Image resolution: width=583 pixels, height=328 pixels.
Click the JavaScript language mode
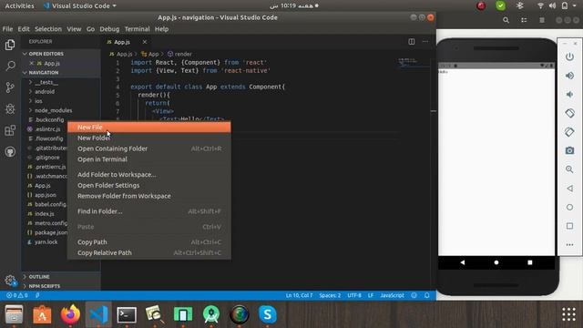392,295
